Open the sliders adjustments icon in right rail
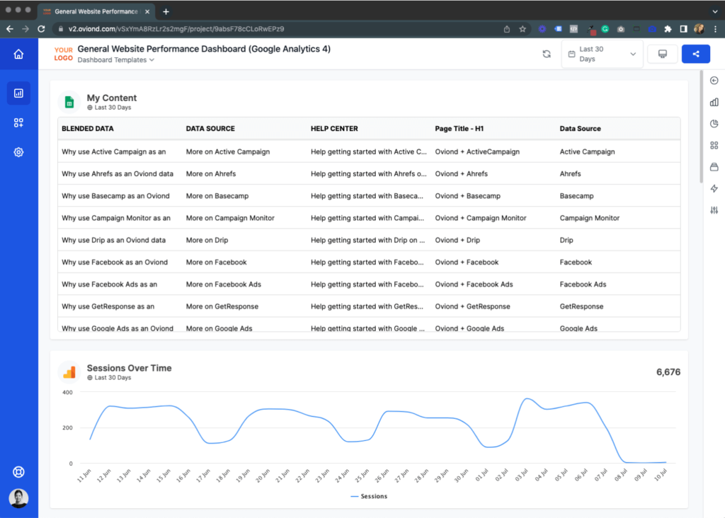725x518 pixels. (714, 210)
